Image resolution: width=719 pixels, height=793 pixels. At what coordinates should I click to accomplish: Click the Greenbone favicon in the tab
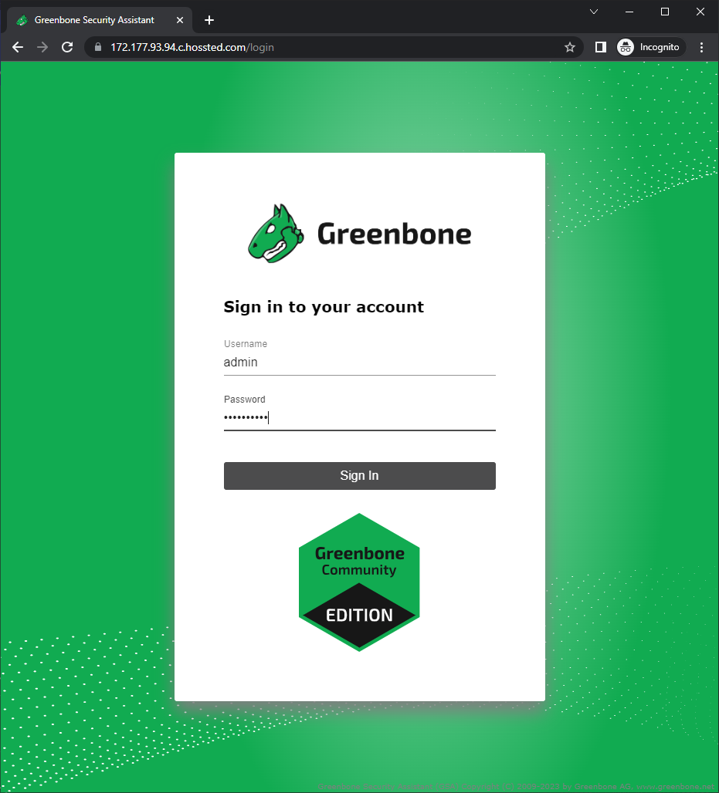point(22,20)
